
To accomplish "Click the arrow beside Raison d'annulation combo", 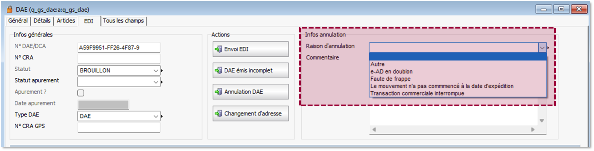I will tap(548, 48).
